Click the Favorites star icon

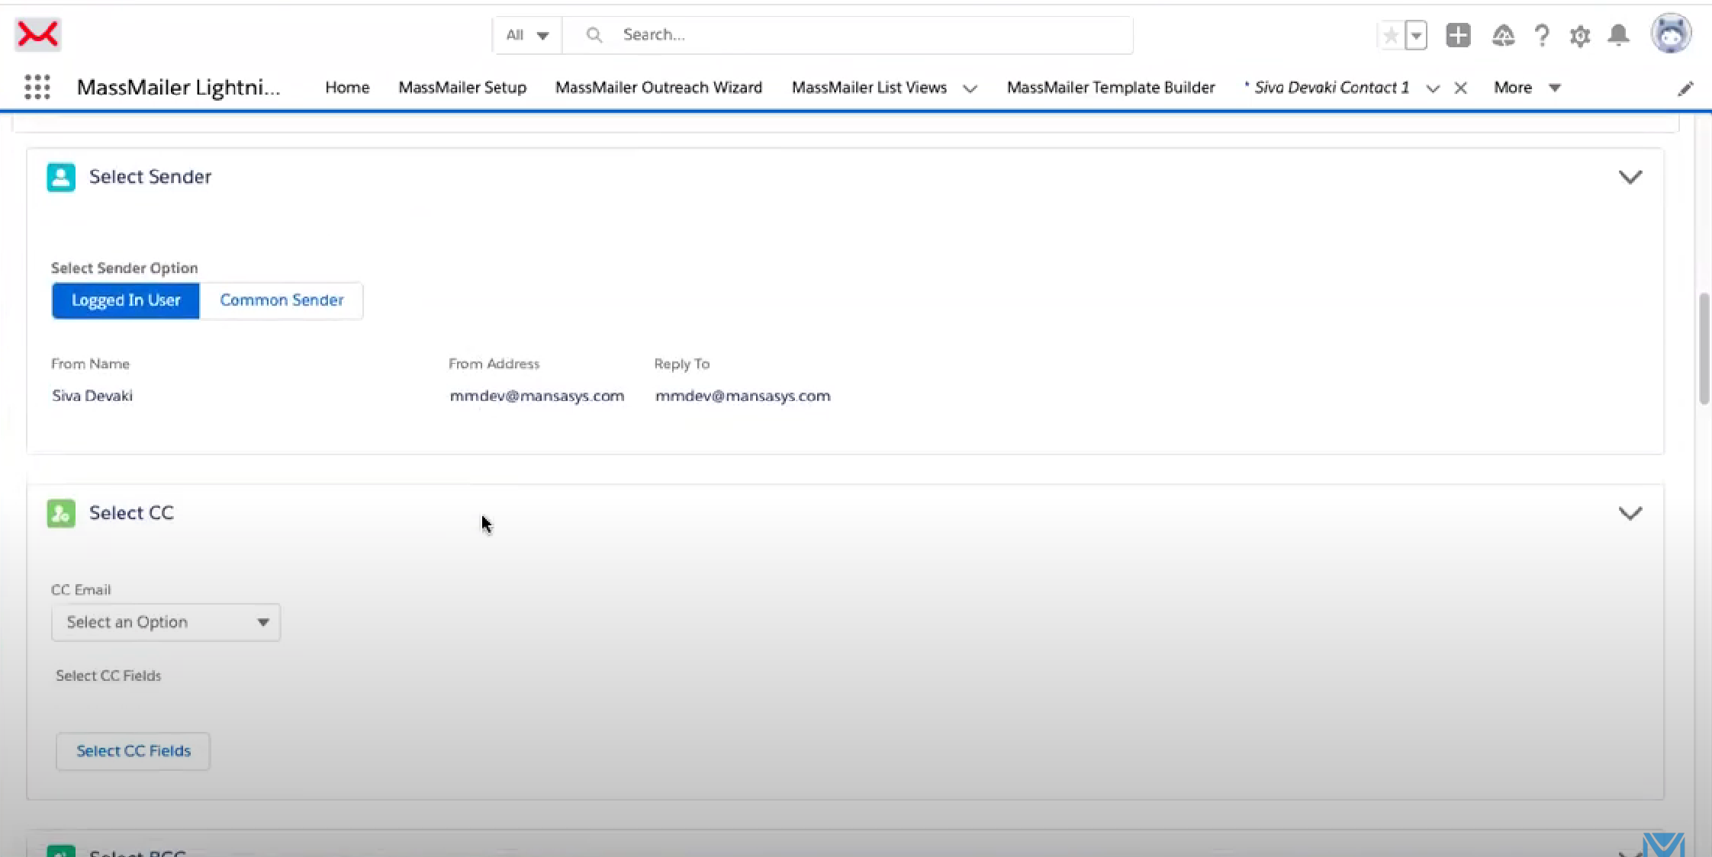tap(1391, 35)
